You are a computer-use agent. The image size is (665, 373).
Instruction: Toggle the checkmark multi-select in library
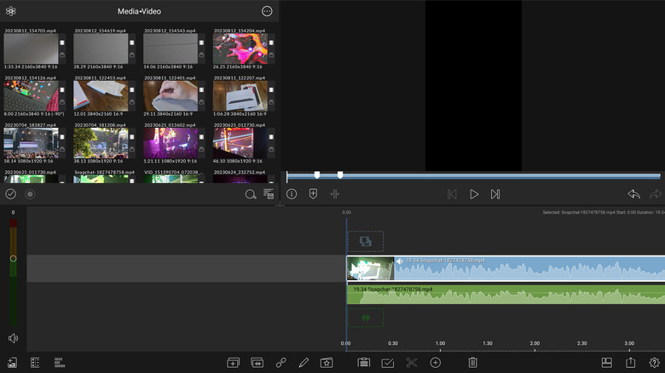(x=11, y=194)
